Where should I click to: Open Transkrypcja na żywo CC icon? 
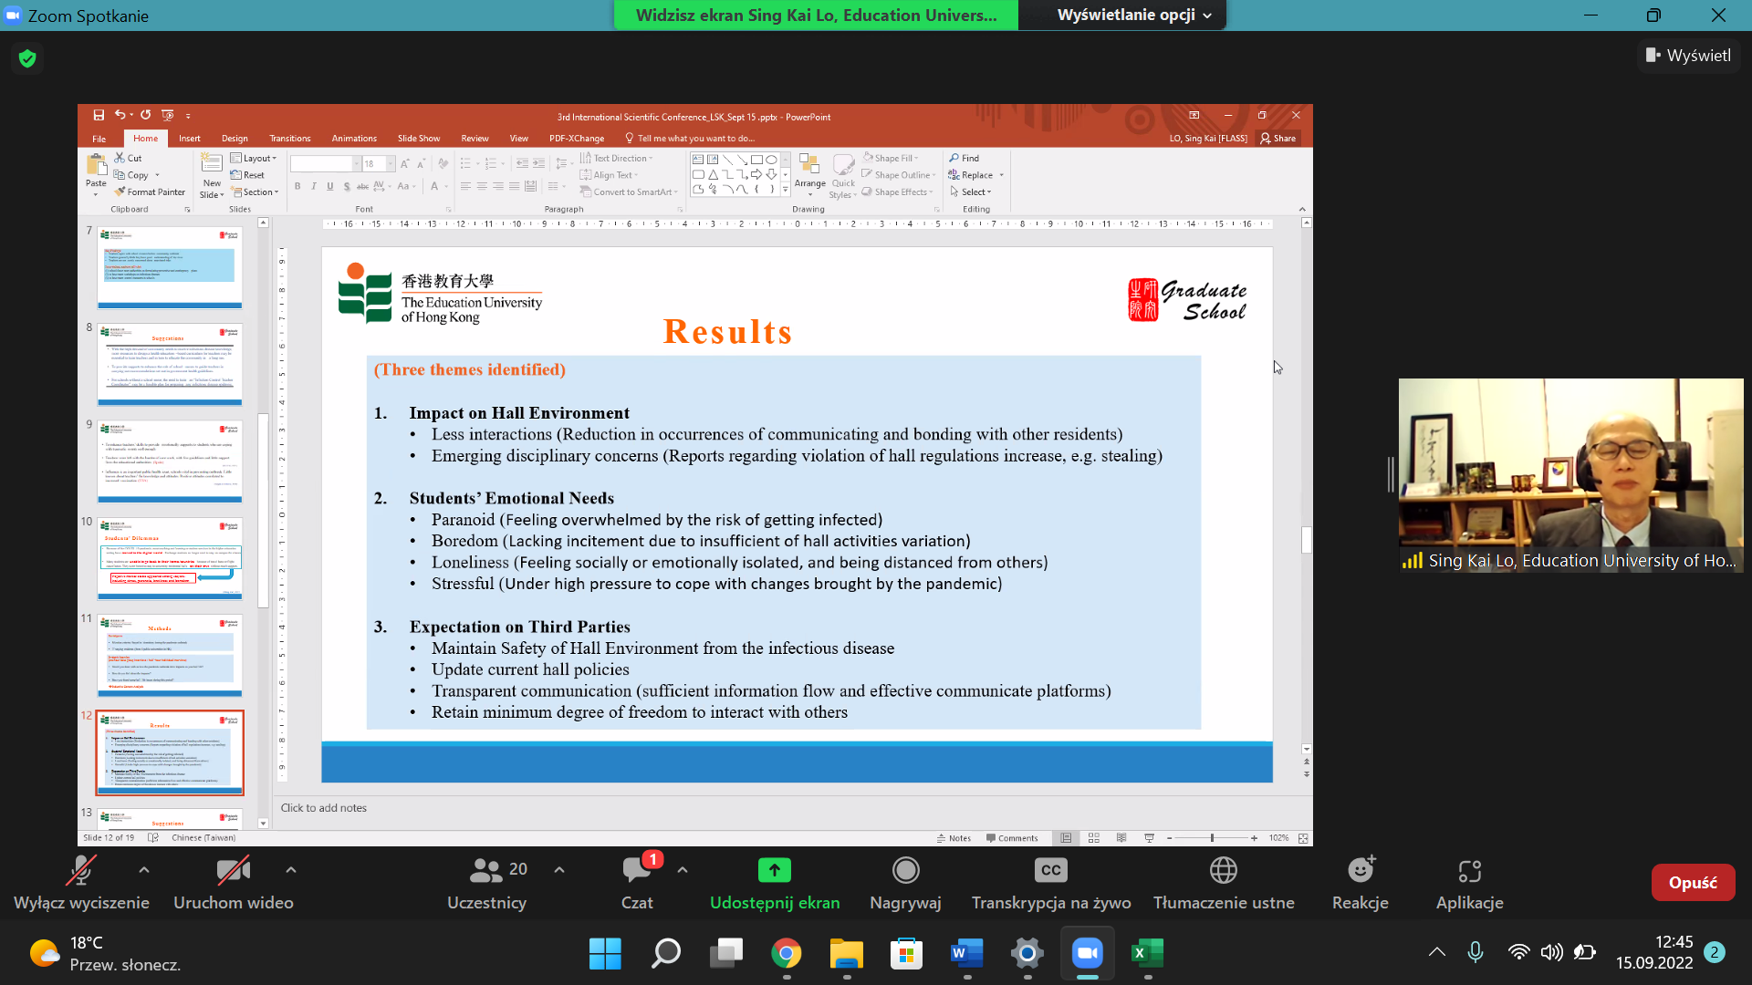point(1050,871)
